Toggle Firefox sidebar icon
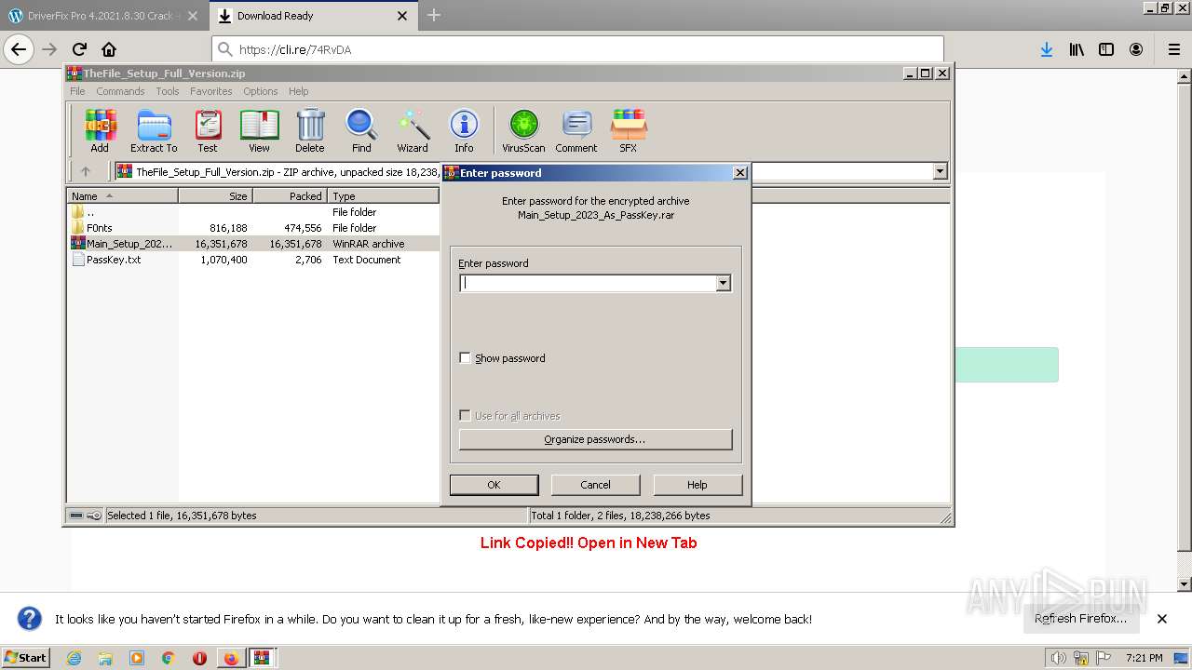 [x=1106, y=49]
